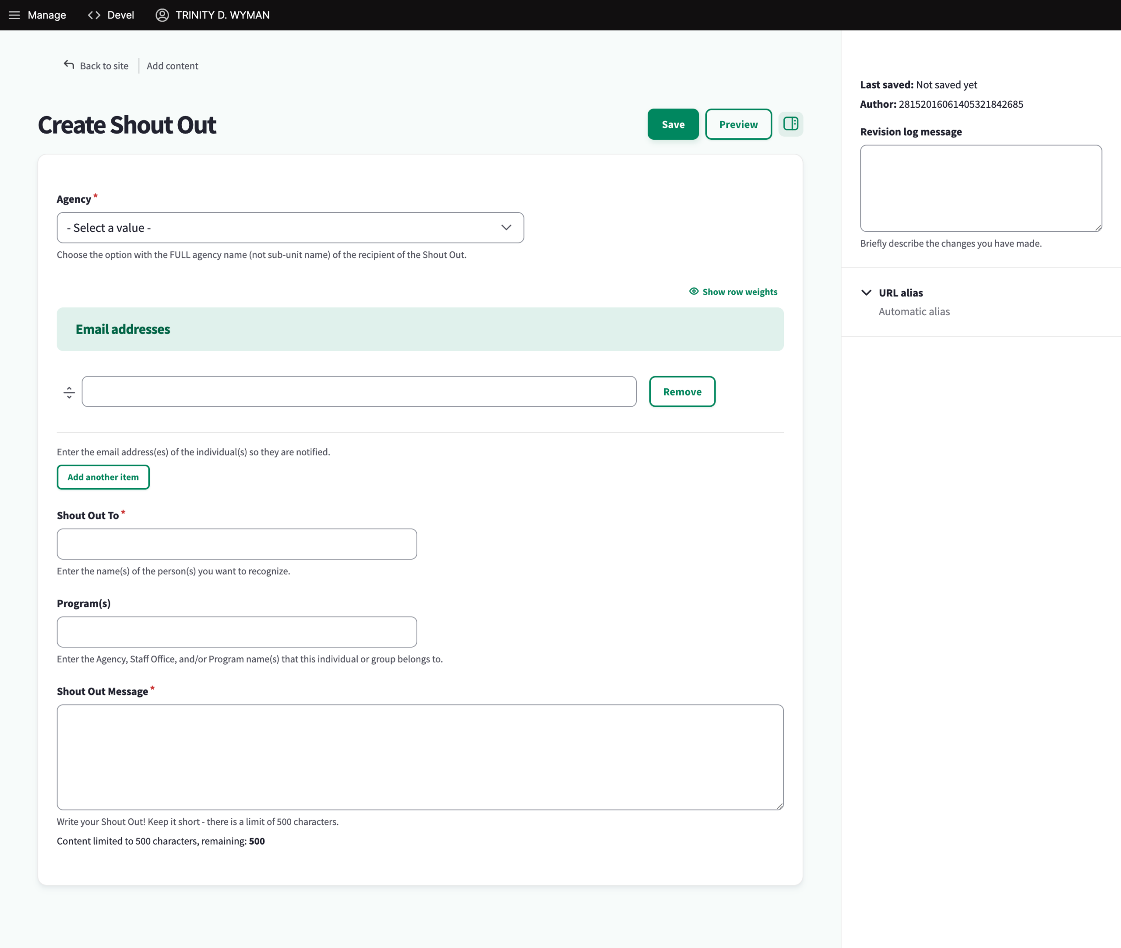Image resolution: width=1121 pixels, height=948 pixels.
Task: Open the Manage hamburger menu icon
Action: (x=14, y=15)
